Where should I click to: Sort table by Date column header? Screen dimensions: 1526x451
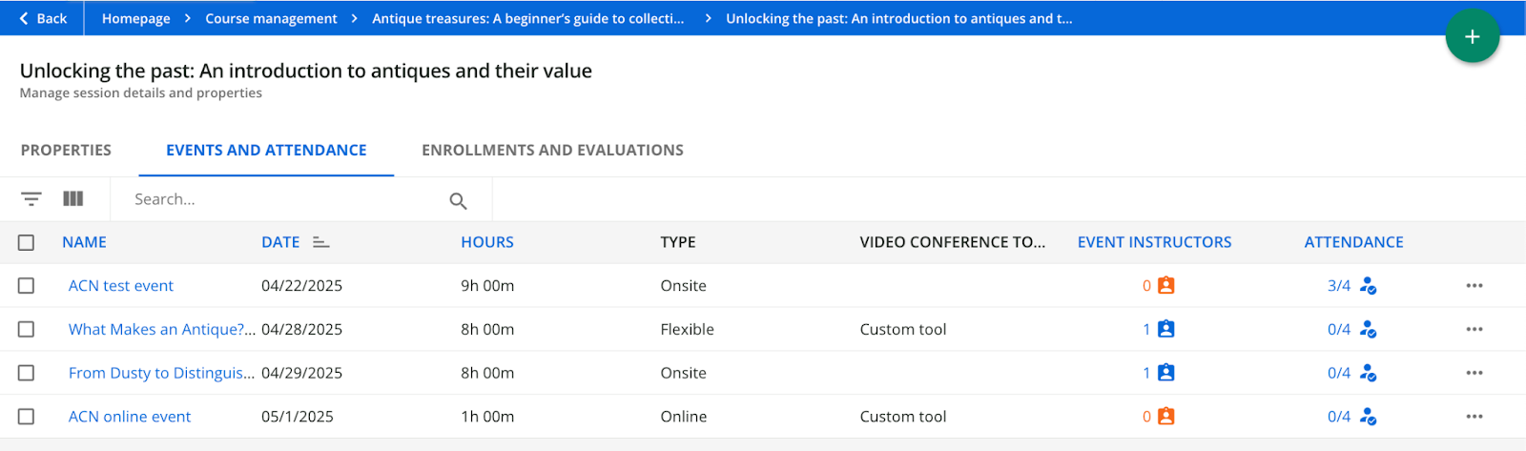[x=280, y=242]
